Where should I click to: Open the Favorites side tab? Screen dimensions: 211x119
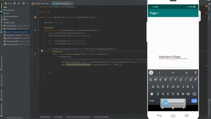point(1,95)
